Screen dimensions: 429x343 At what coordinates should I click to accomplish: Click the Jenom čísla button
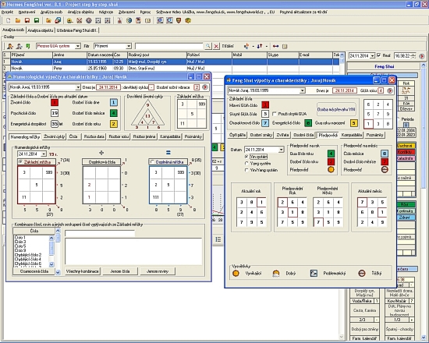[x=120, y=271]
